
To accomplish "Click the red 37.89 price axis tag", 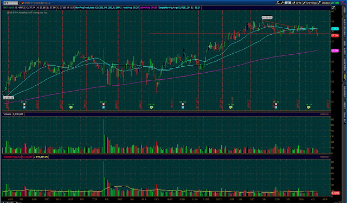I will (x=335, y=35).
